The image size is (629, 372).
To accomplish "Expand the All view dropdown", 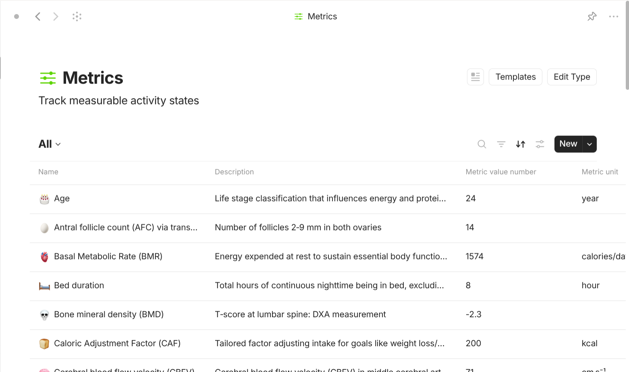I will [50, 144].
